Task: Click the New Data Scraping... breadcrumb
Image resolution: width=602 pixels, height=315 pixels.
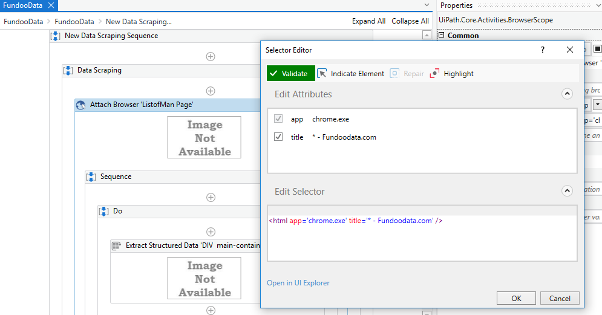Action: 139,22
